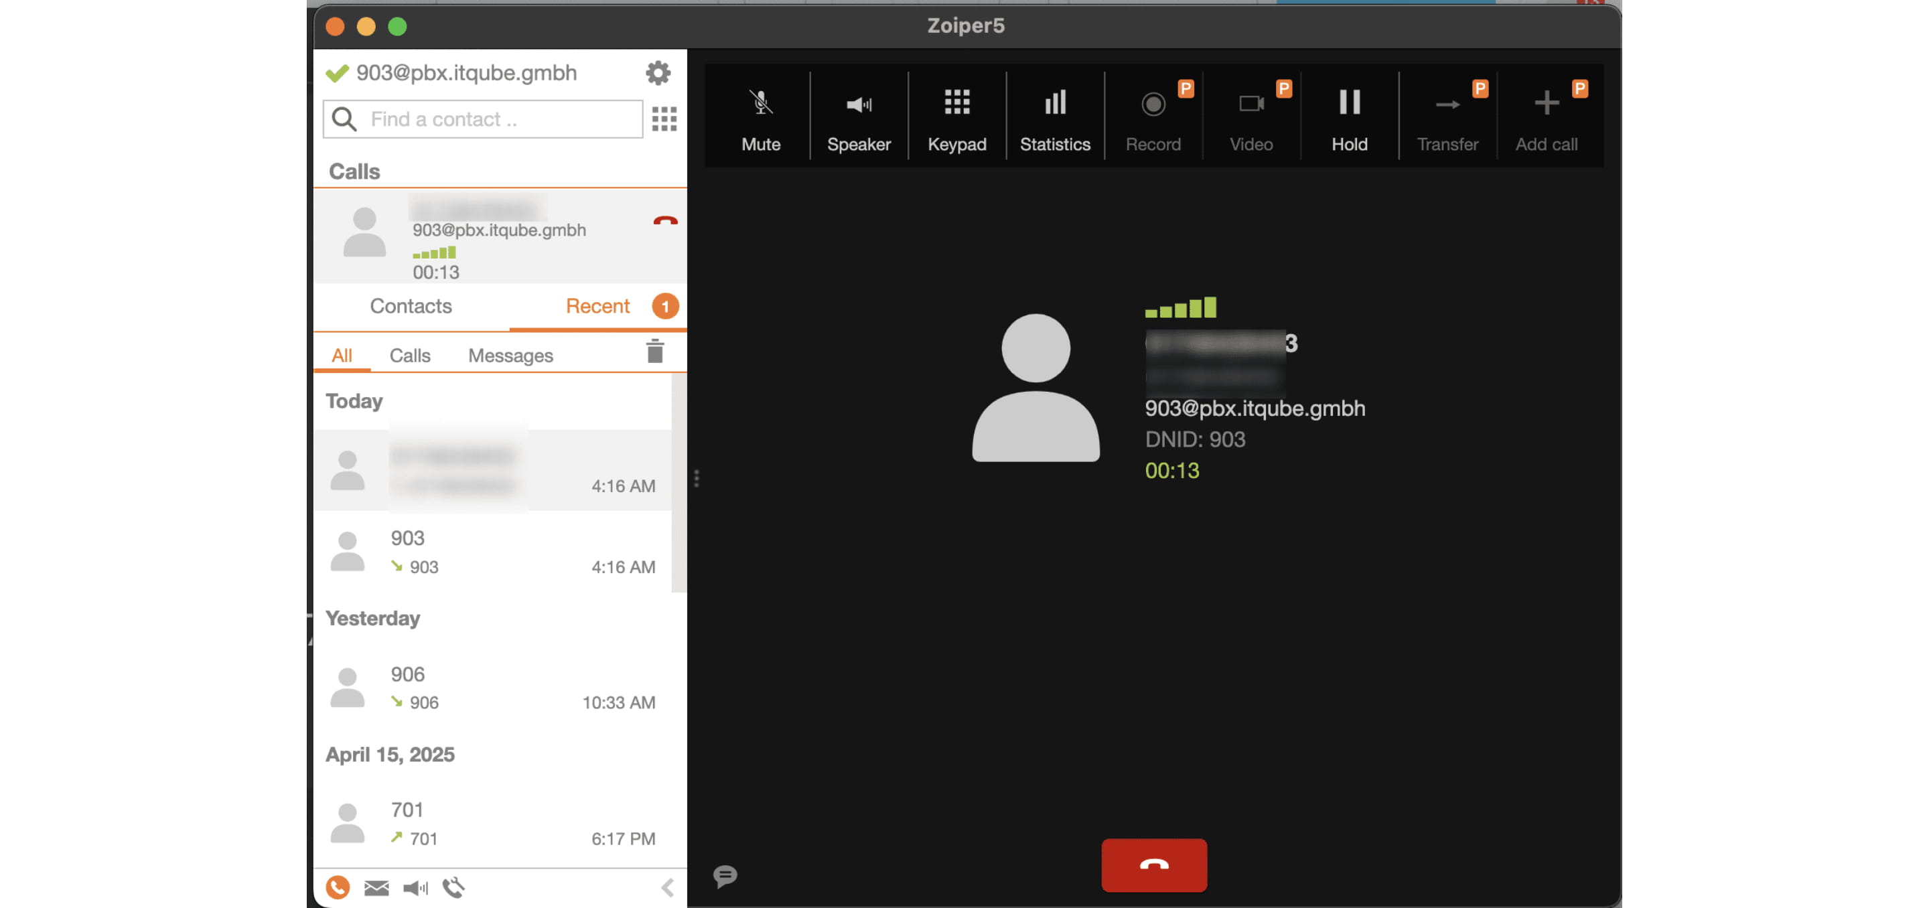Open settings with the gear icon
1929x908 pixels.
tap(658, 72)
